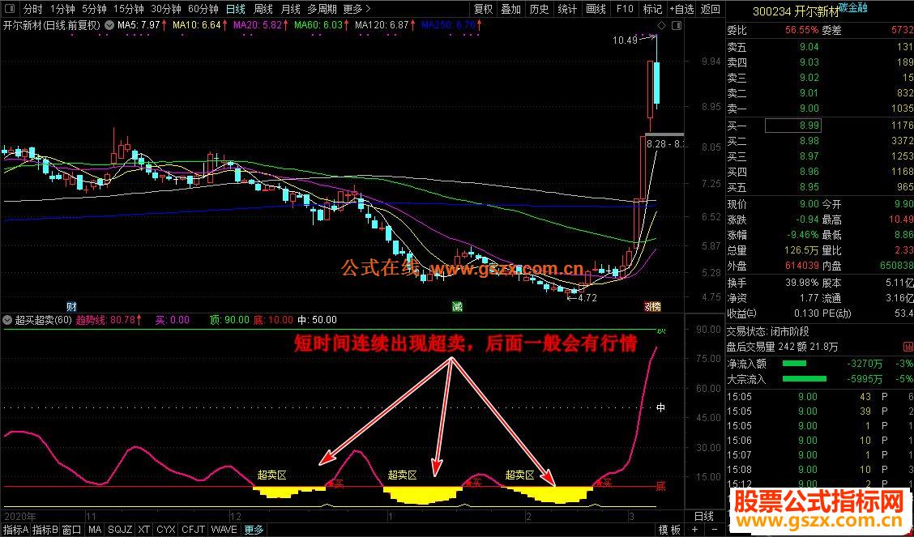Apply CFJT indicator from bottom bar

(x=193, y=530)
